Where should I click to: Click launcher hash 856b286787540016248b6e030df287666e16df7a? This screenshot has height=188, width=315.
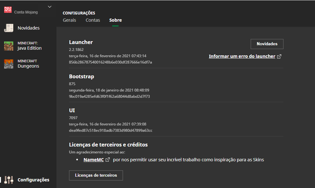110,62
